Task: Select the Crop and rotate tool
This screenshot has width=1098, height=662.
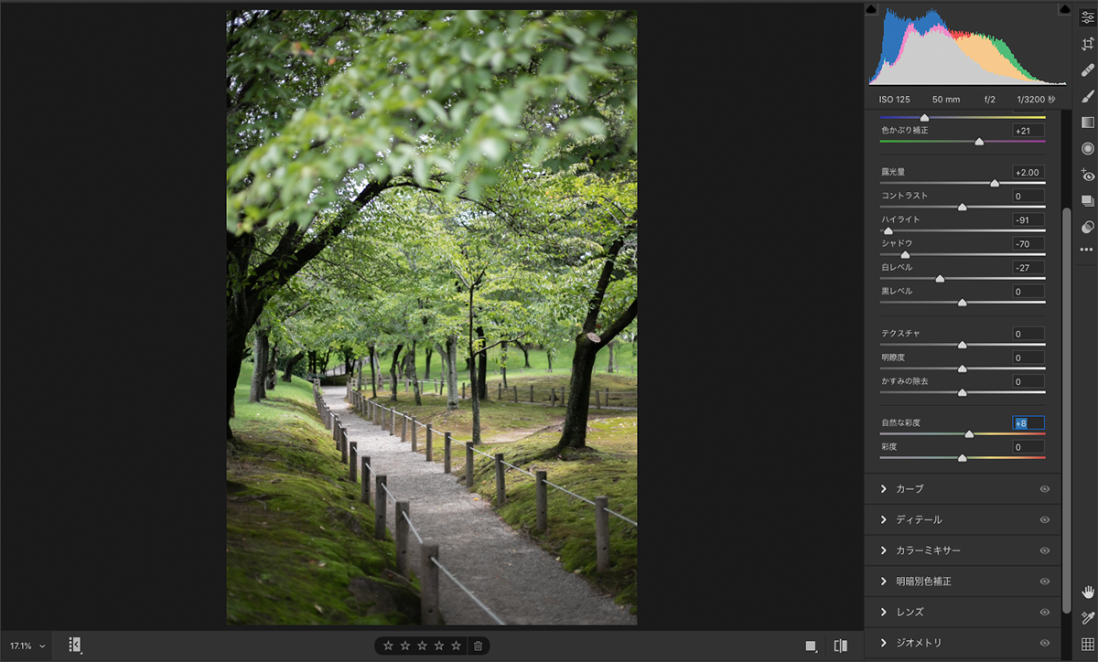Action: (x=1087, y=44)
